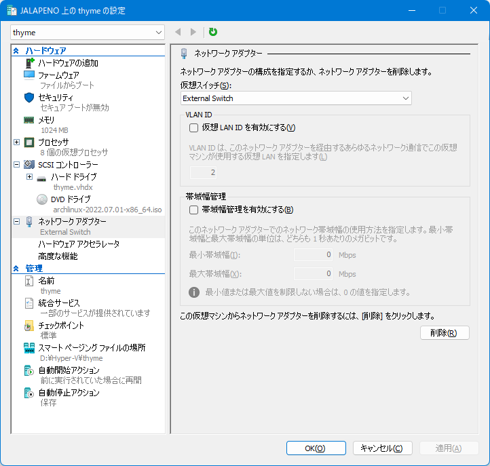Click the Processor icon

(29, 142)
